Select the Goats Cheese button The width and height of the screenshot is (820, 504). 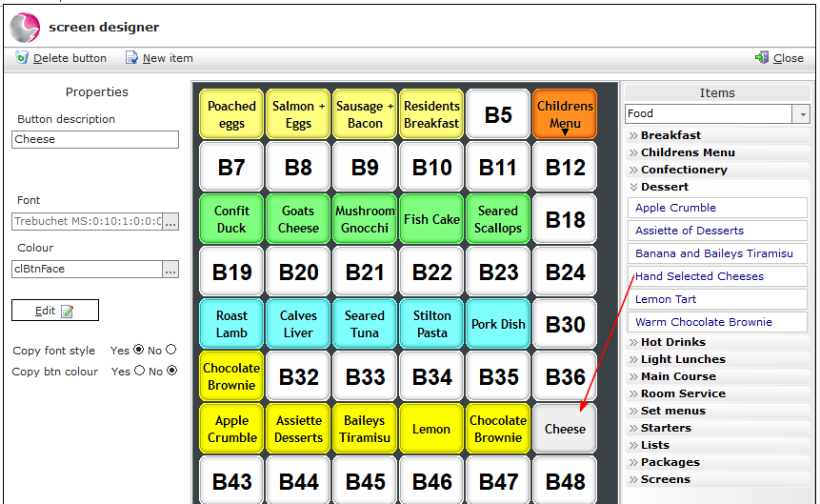[x=298, y=219]
